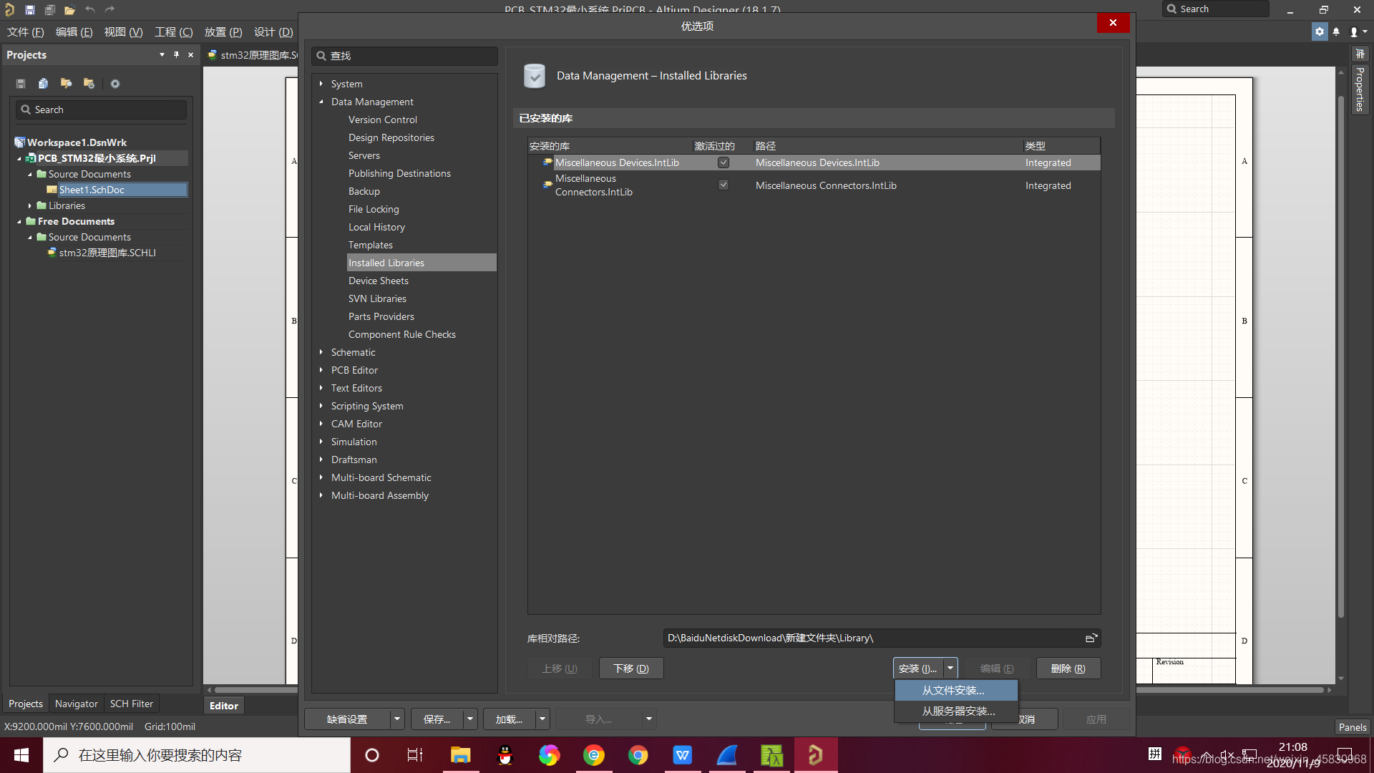Image resolution: width=1374 pixels, height=773 pixels.
Task: Expand the Simulation category
Action: (321, 442)
